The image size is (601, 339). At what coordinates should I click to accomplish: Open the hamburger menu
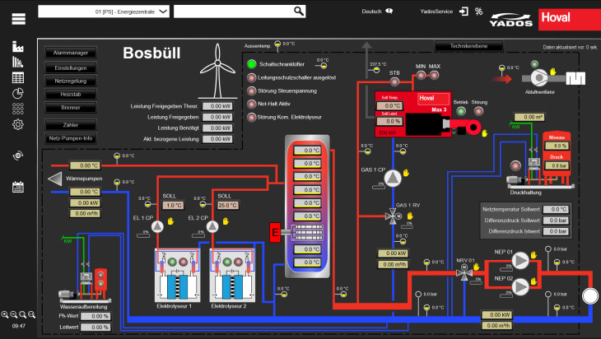pyautogui.click(x=18, y=16)
